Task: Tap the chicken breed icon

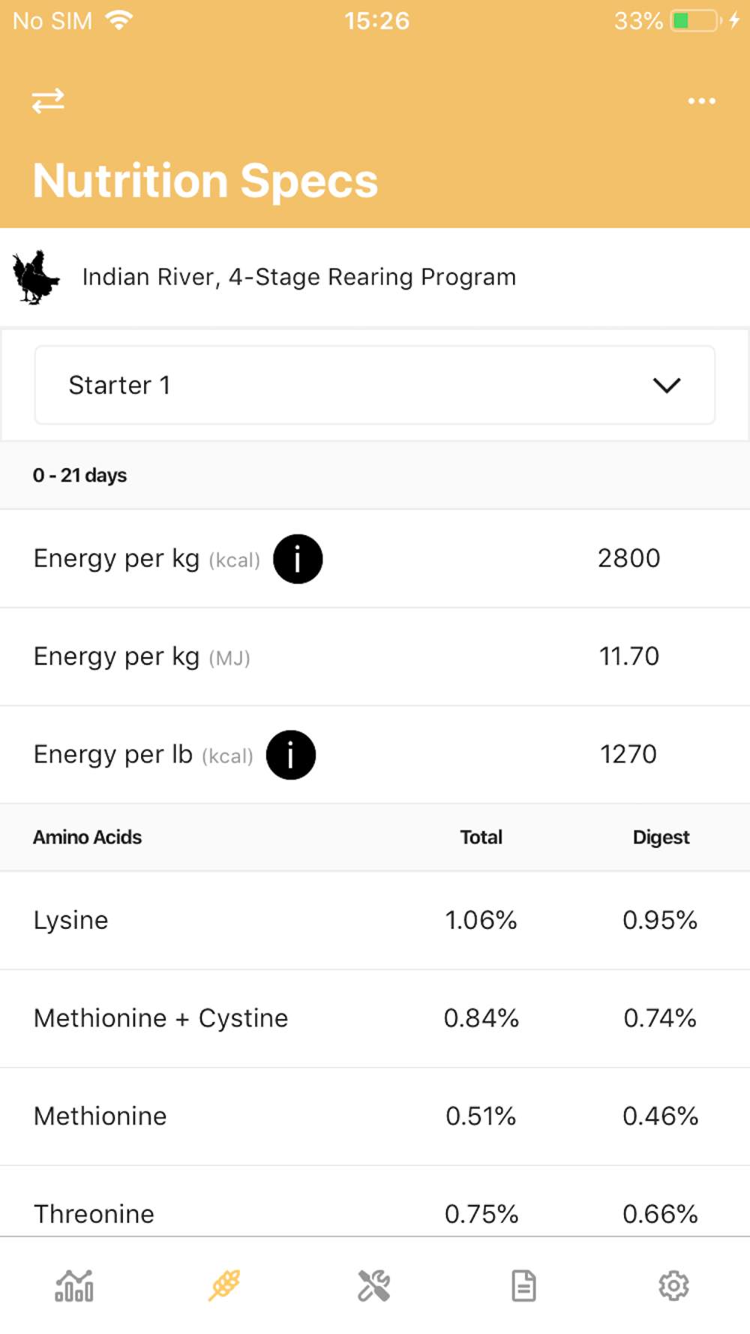Action: (x=35, y=277)
